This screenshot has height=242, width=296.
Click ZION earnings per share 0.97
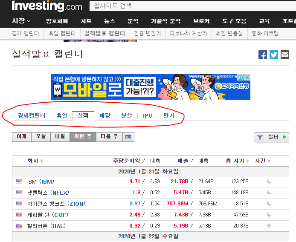pyautogui.click(x=135, y=204)
